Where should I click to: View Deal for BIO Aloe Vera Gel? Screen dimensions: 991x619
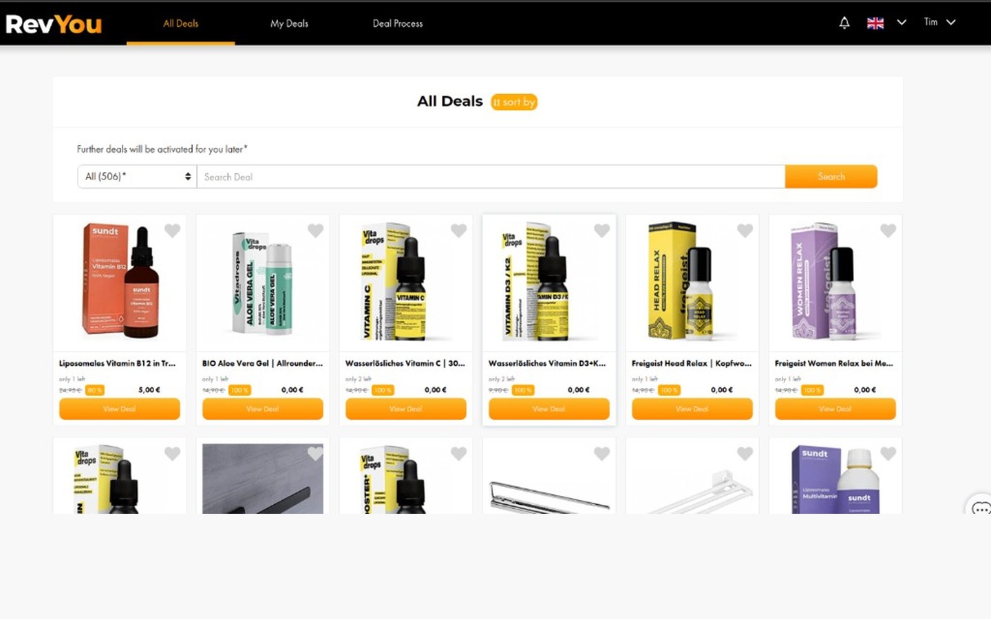tap(263, 409)
